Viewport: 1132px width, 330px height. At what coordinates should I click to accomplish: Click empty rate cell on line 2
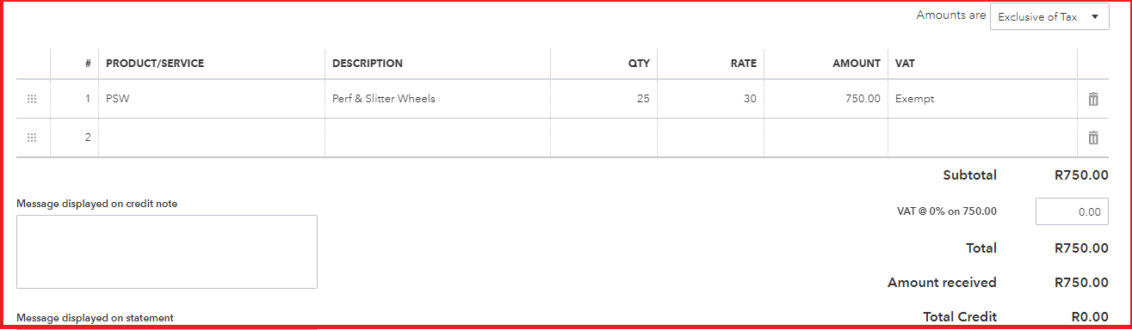click(710, 137)
